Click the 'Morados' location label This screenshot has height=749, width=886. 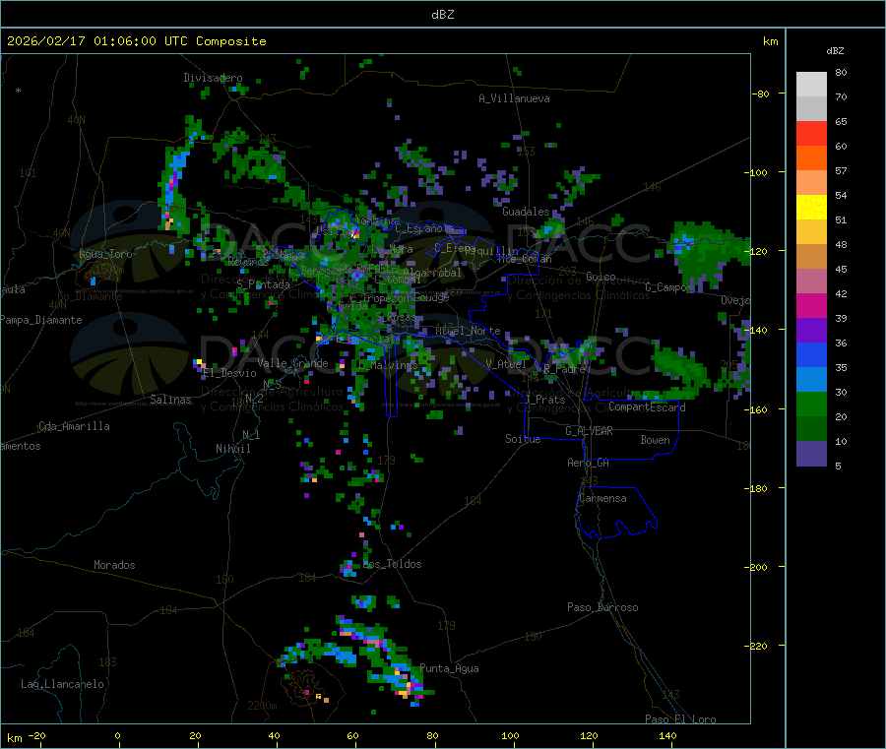coord(114,565)
